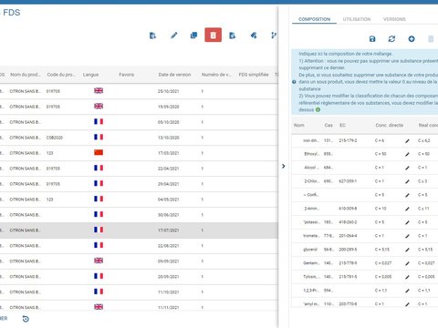
Task: Click the document export icon left of pencil
Action: pyautogui.click(x=152, y=36)
